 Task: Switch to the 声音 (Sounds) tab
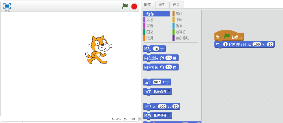pyautogui.click(x=177, y=5)
